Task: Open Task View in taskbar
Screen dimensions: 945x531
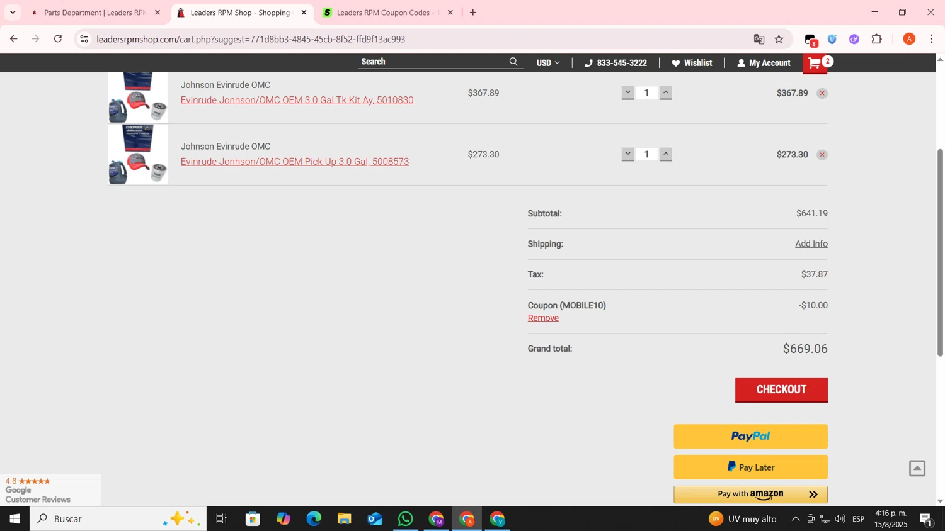Action: click(x=222, y=519)
